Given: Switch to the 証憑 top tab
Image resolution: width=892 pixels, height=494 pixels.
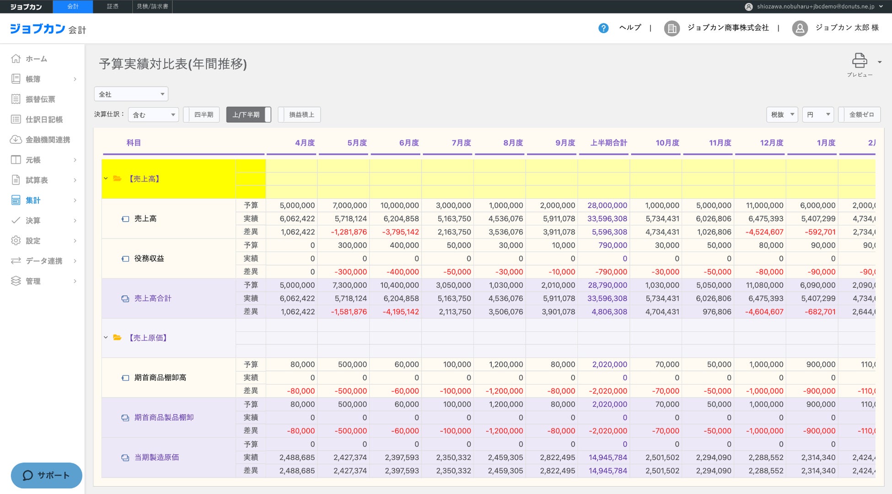Looking at the screenshot, I should (x=113, y=6).
